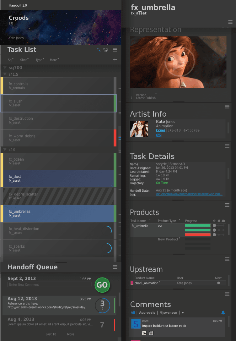Toggle third Products progress switch
This screenshot has width=236, height=341.
click(x=219, y=235)
